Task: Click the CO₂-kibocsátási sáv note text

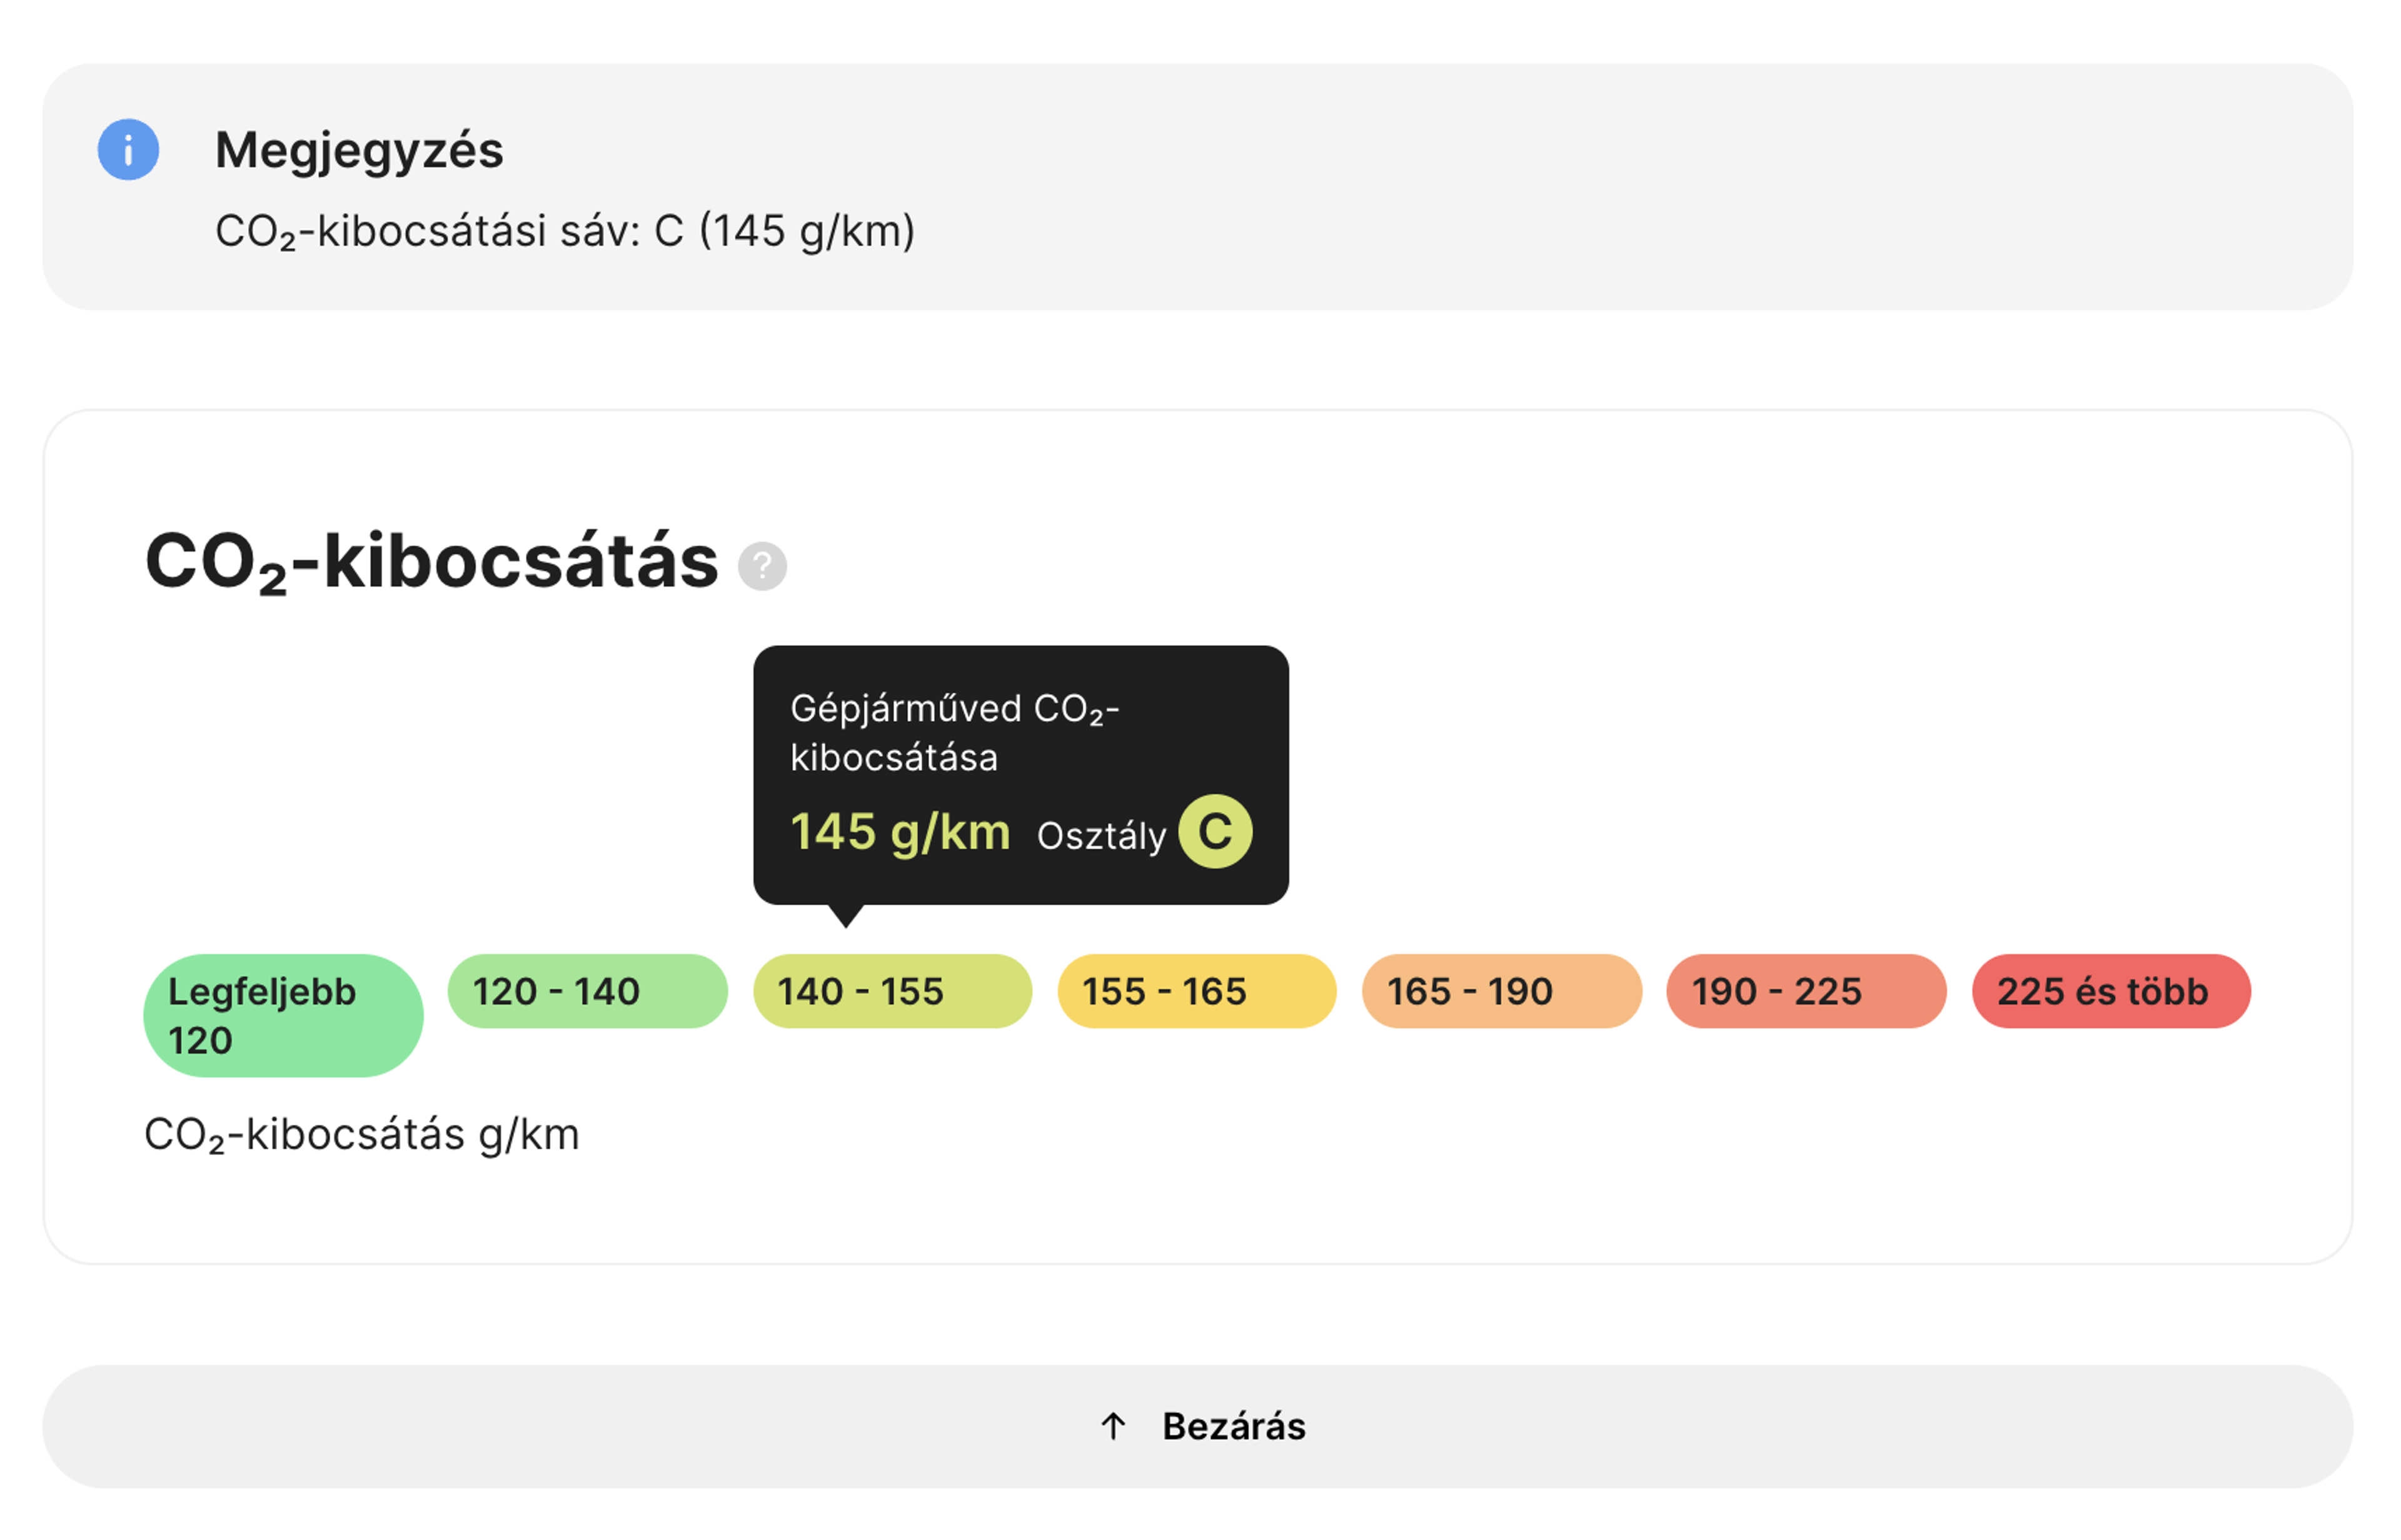Action: coord(566,232)
